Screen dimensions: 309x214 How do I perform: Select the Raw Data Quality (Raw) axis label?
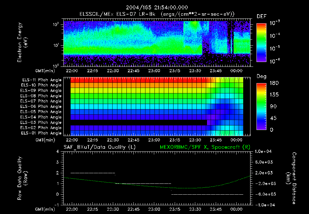click(22, 178)
